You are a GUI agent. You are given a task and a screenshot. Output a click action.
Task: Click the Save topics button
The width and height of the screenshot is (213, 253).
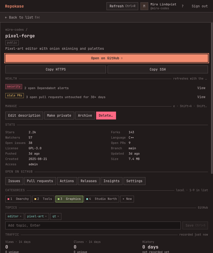point(195,225)
